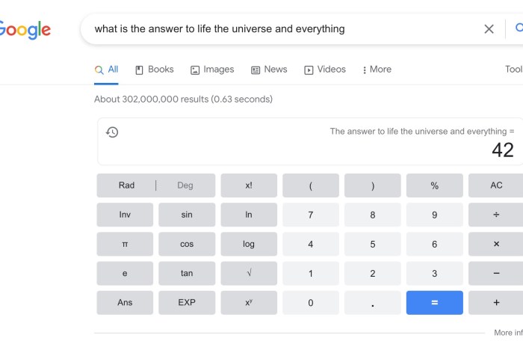Click the Google logo
Screen dimensions: 523x356
coord(25,30)
